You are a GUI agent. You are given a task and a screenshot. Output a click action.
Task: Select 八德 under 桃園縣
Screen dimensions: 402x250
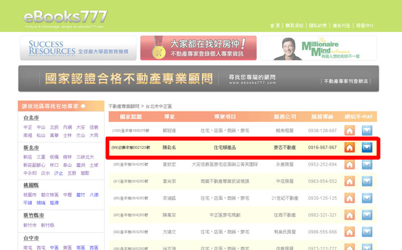click(x=94, y=195)
